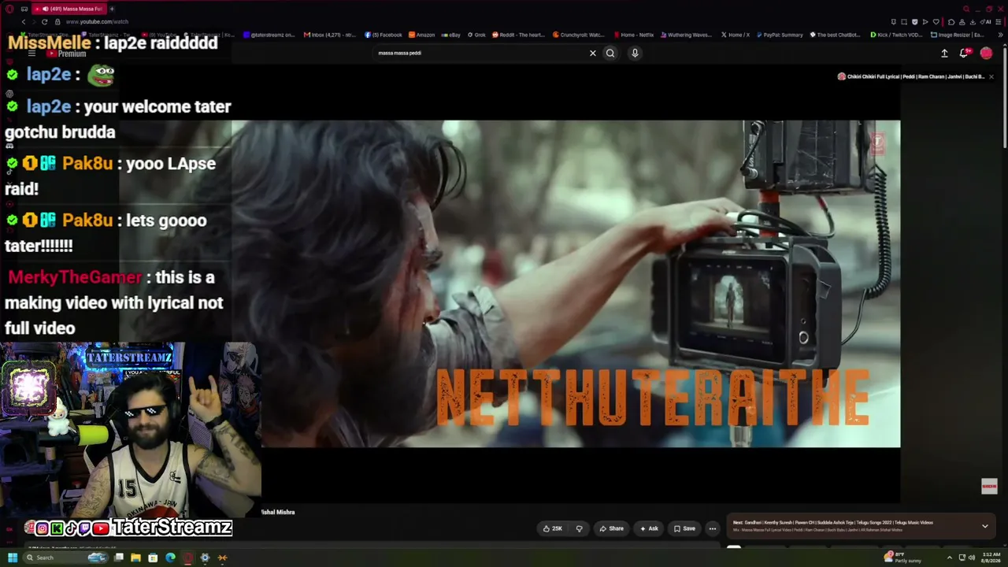Click the YouTube Premium logo
This screenshot has height=567, width=1008.
click(66, 53)
